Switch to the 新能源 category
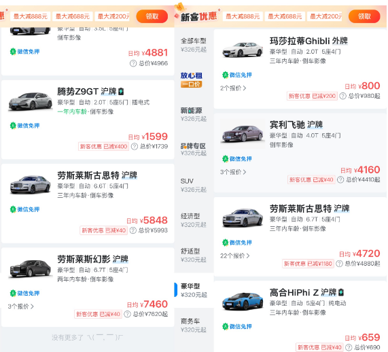Screen dimensions: 388x352 pyautogui.click(x=194, y=114)
